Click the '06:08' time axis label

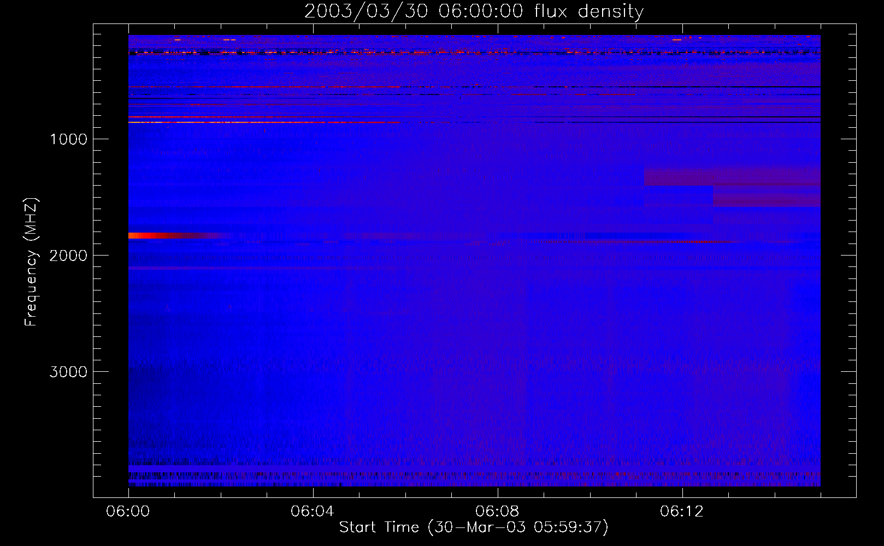(497, 512)
